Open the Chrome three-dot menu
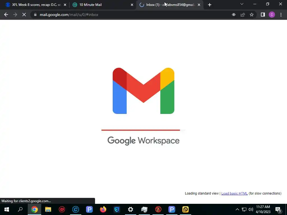This screenshot has width=287, height=215. tap(281, 15)
